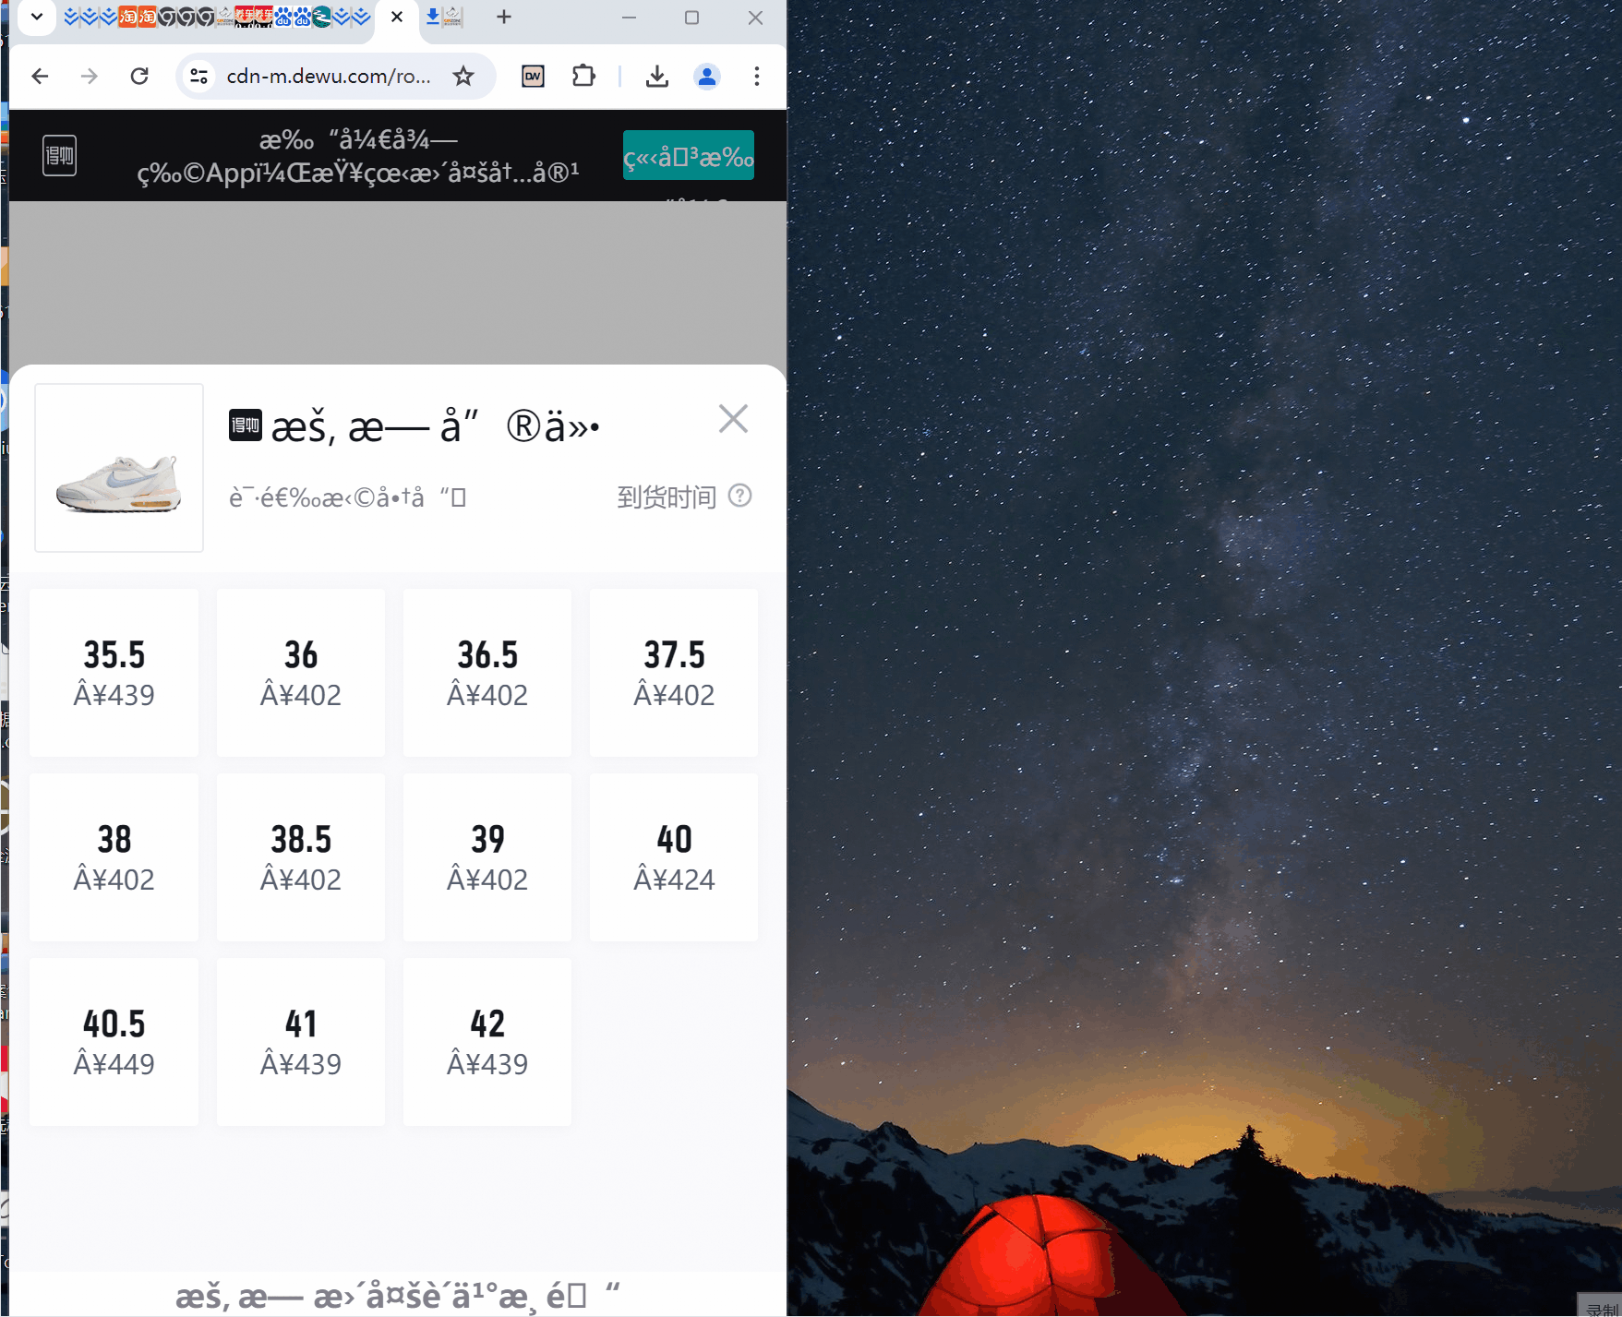Click the teal open-app button in the banner
The width and height of the screenshot is (1622, 1317).
pos(689,155)
